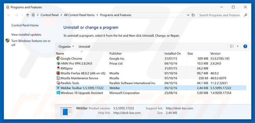Click the Google Chrome program icon
This screenshot has width=255, height=123.
[58, 58]
